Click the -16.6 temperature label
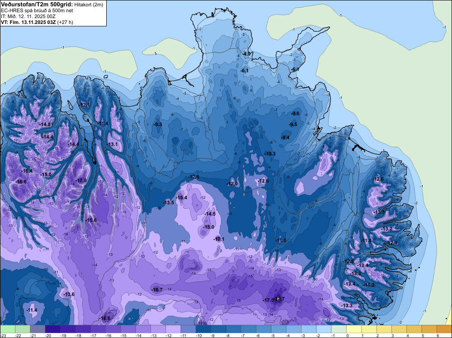 pos(21,182)
